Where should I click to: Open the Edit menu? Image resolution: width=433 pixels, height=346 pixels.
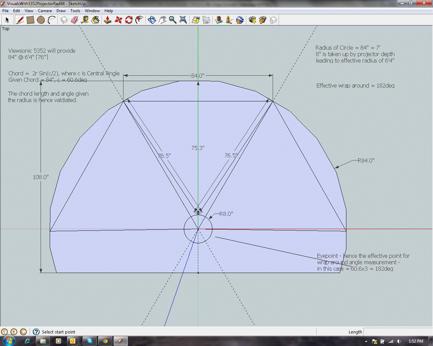[x=17, y=11]
